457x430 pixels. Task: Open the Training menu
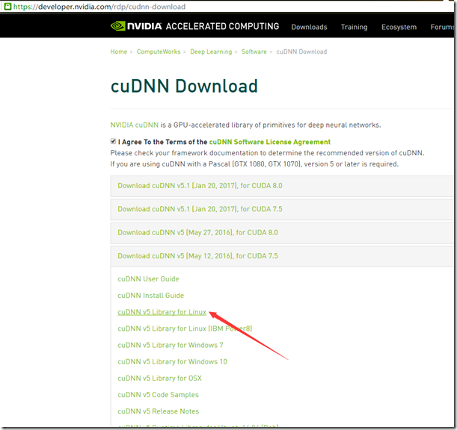[x=354, y=27]
